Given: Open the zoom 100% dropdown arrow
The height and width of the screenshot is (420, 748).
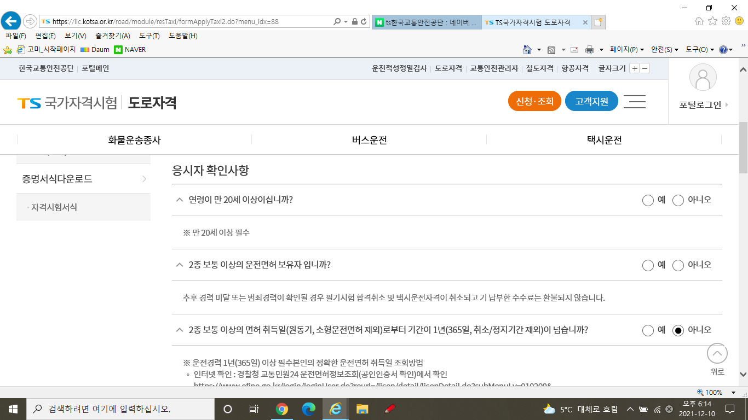Looking at the screenshot, I should pyautogui.click(x=734, y=392).
